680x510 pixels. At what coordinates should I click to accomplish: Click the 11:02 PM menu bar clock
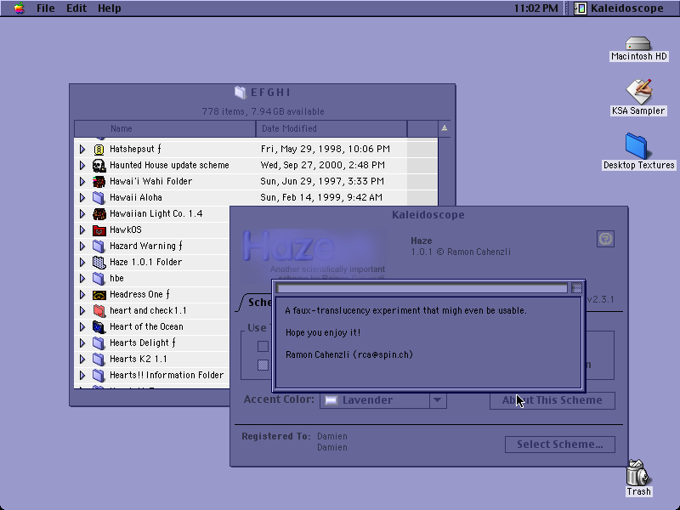point(536,8)
